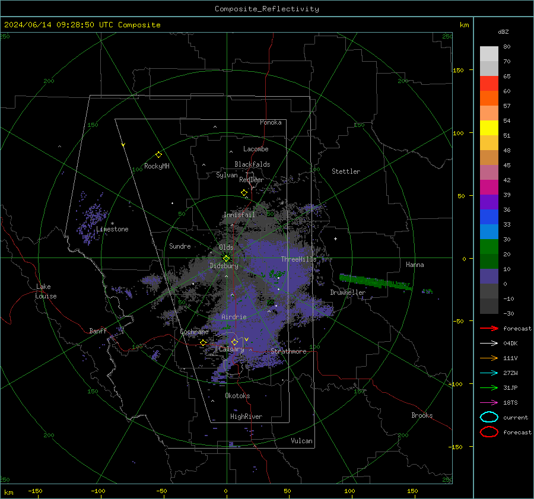Select the Blackfalds label
This screenshot has width=534, height=499.
(252, 164)
